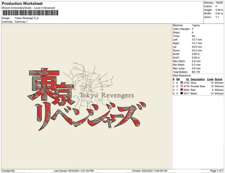Click the 'Description' column header

click(198, 79)
